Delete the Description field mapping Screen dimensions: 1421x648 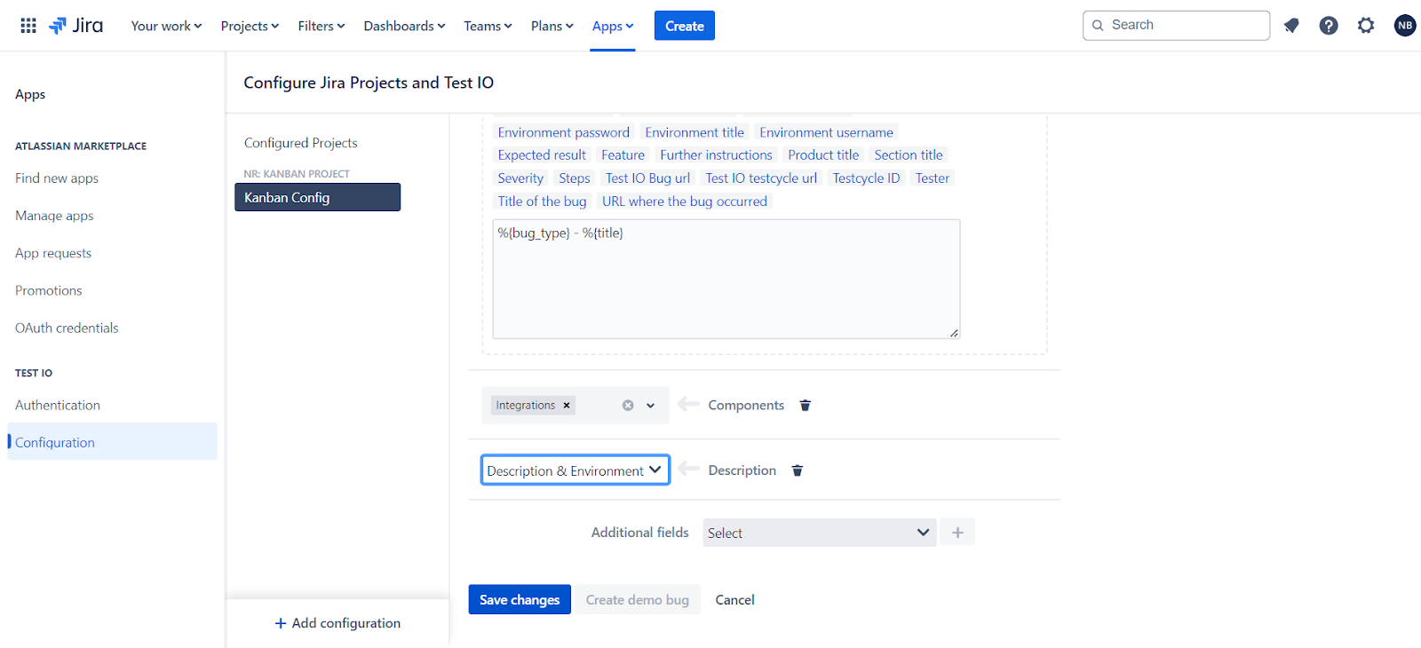coord(798,470)
